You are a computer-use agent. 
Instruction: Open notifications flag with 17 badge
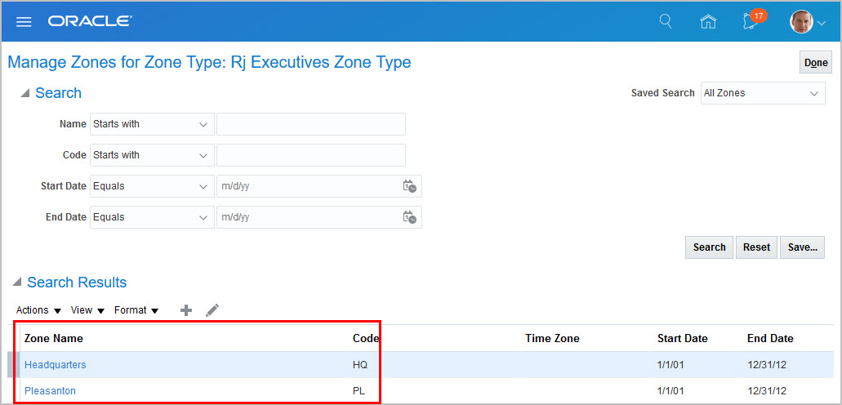click(752, 21)
